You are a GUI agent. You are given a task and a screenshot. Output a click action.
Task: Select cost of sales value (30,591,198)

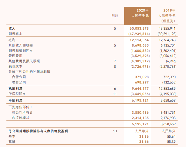[x=167, y=34]
